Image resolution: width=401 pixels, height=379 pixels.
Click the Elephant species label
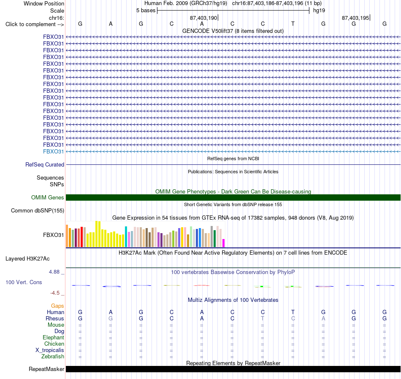53,337
